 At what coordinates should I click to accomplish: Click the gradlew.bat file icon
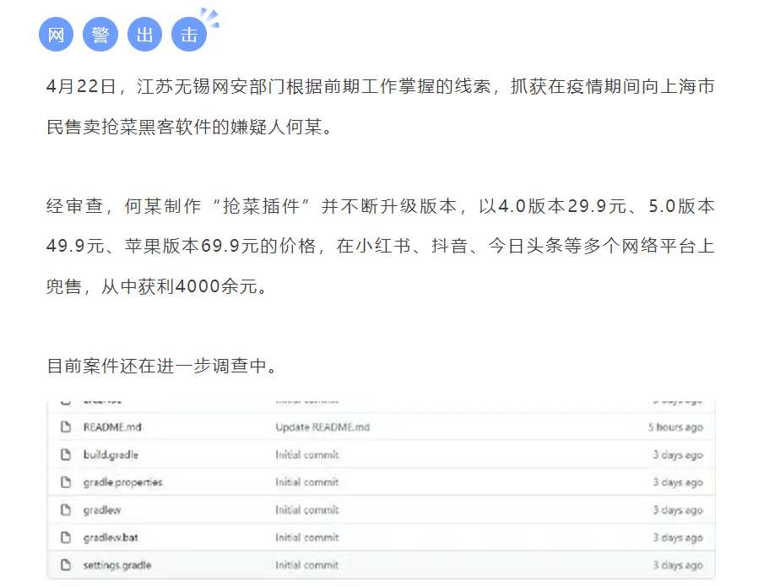(64, 538)
